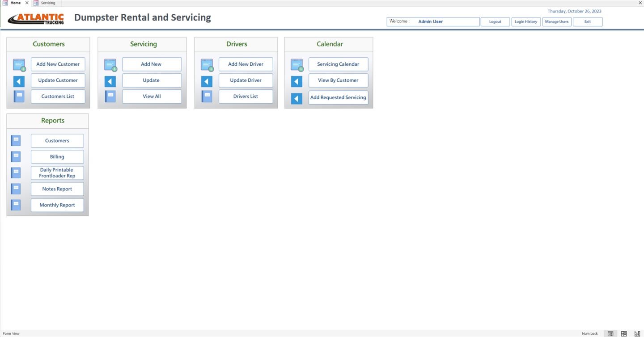Viewport: 644px width, 337px height.
Task: Click the blue arrow icon beside Add Requested Servicing
Action: pos(297,98)
